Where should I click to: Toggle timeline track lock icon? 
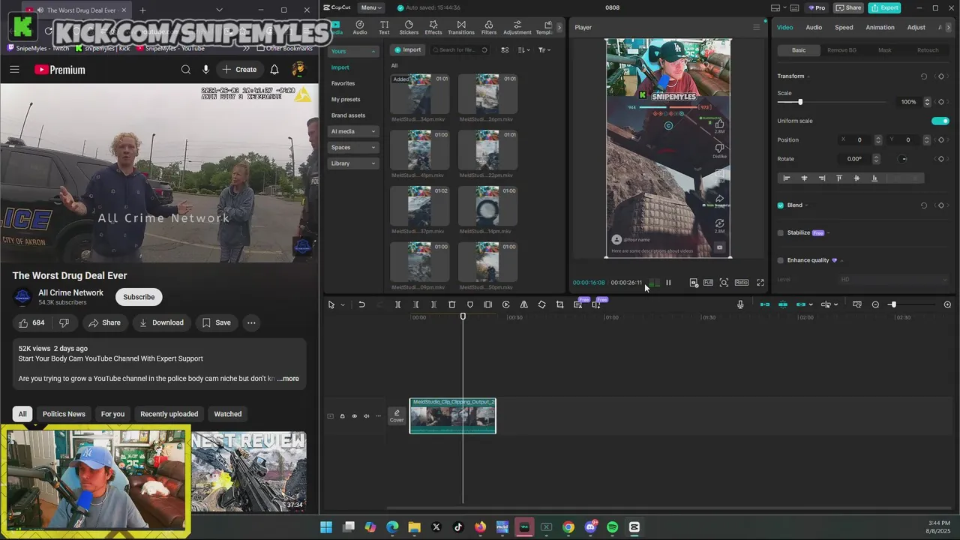pyautogui.click(x=342, y=416)
